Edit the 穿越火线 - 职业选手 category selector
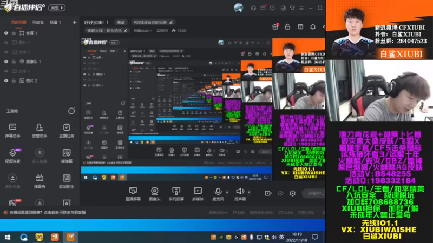433x243 pixels. pos(107,31)
